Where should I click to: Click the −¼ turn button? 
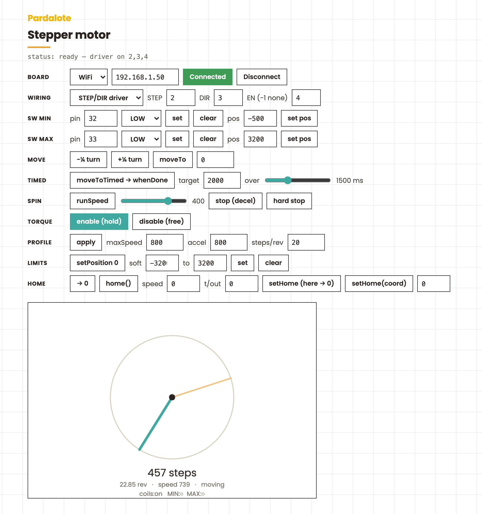click(88, 160)
